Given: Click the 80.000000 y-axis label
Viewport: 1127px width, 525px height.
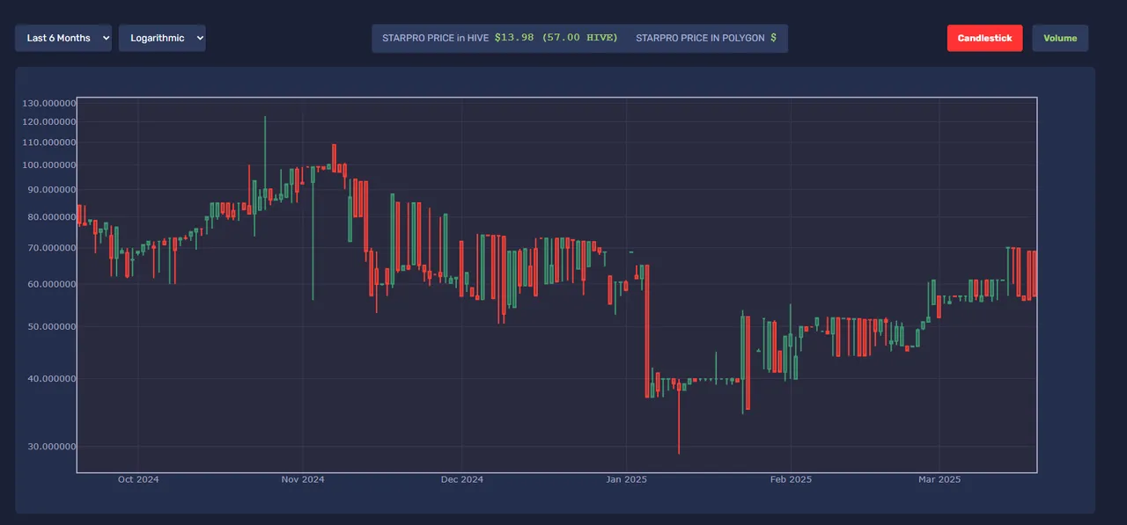Looking at the screenshot, I should [x=53, y=216].
